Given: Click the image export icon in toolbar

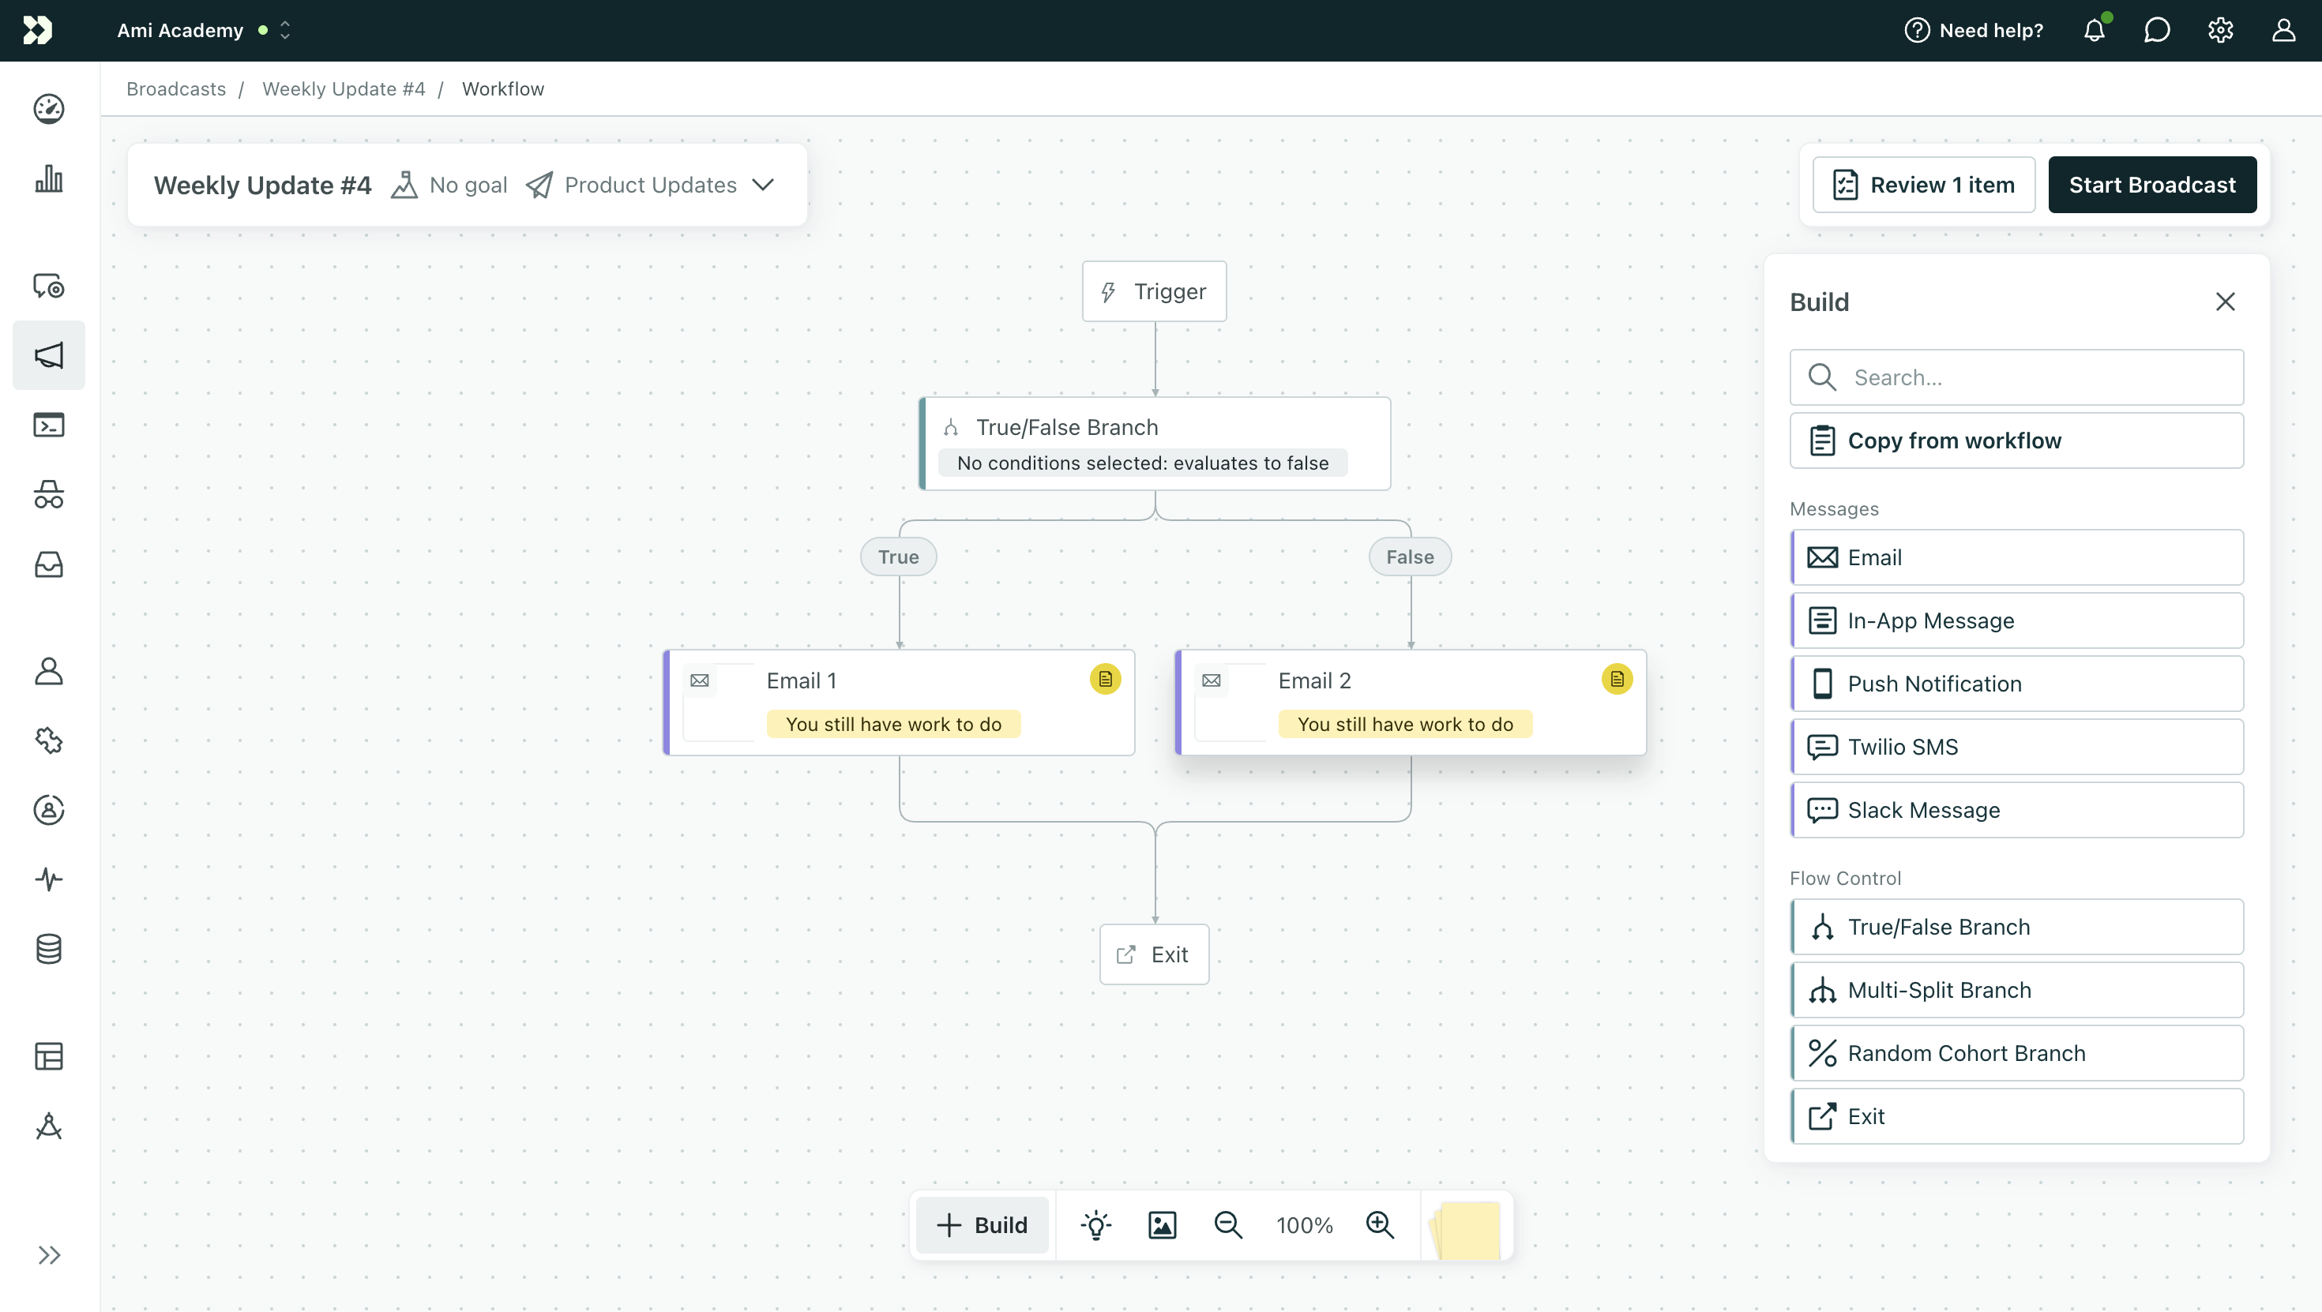Looking at the screenshot, I should tap(1162, 1225).
